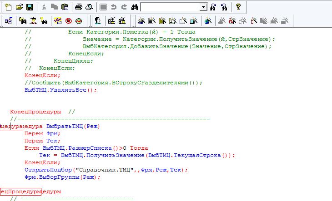Click the binoculars Find icon
332x201 pixels.
point(135,7)
